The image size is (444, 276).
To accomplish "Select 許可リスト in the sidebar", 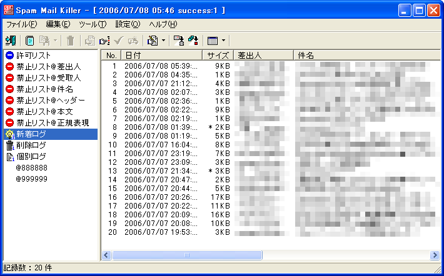I will [x=33, y=56].
